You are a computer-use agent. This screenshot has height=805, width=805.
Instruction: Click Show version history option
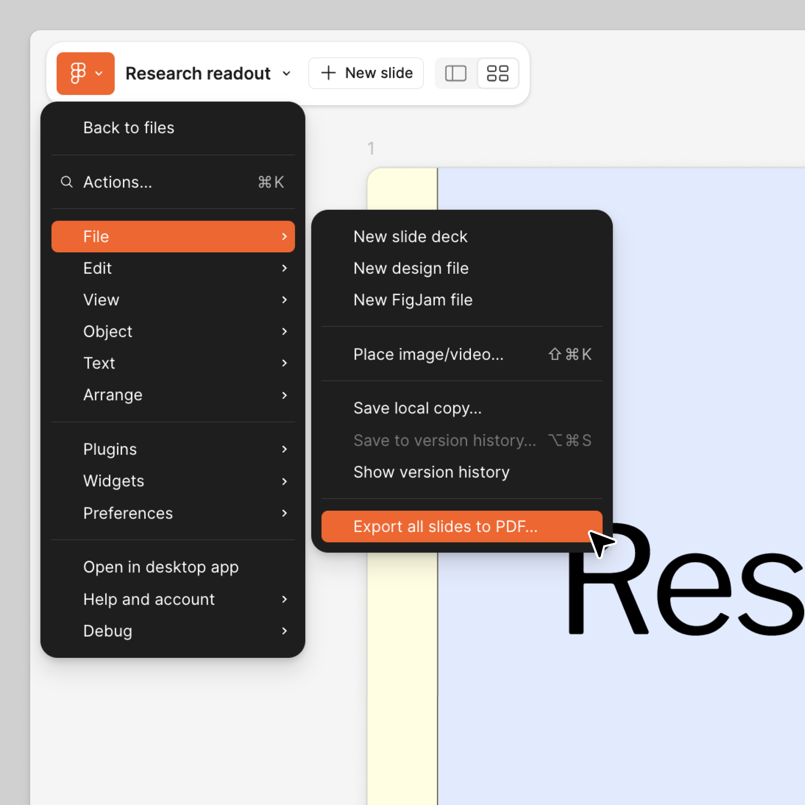point(431,472)
